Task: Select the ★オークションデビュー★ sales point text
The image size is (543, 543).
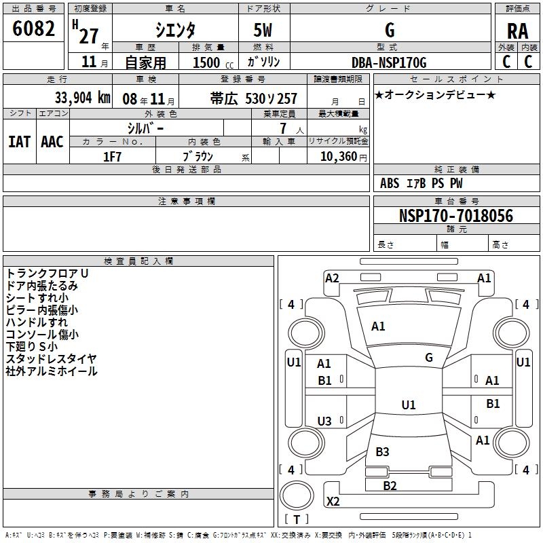Action: pyautogui.click(x=435, y=94)
